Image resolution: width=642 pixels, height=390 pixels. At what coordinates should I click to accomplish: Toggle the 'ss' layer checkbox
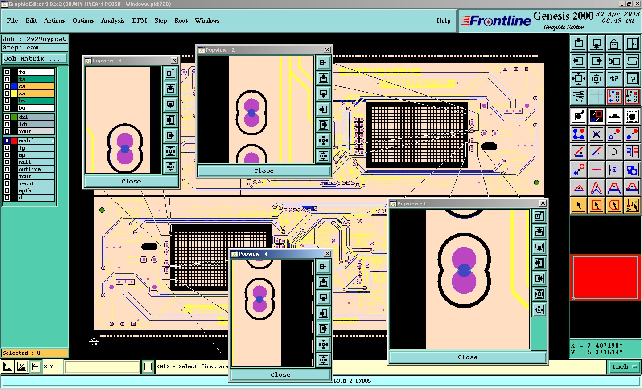[x=7, y=93]
